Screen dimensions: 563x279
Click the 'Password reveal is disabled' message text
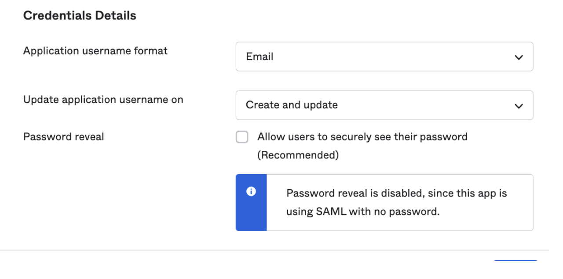point(396,193)
